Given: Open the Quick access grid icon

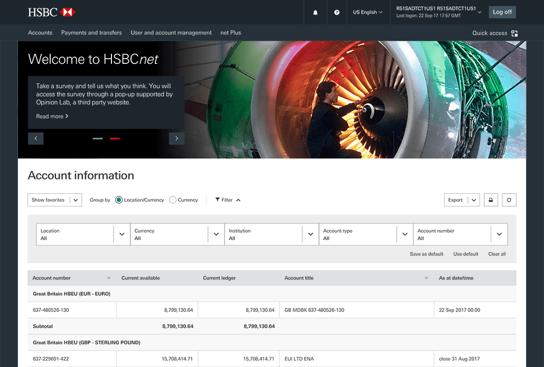Looking at the screenshot, I should [514, 33].
